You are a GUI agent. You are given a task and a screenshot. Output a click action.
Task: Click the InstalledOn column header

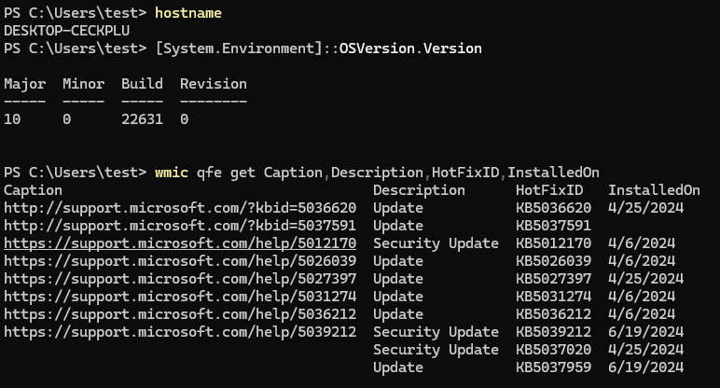coord(654,189)
